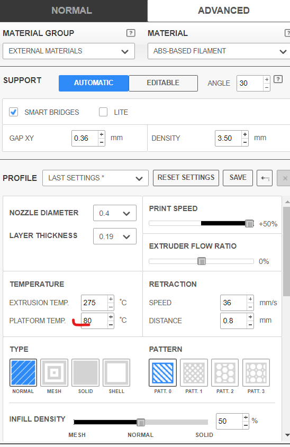Enable the Lite support checkbox
290x447 pixels.
[x=103, y=112]
